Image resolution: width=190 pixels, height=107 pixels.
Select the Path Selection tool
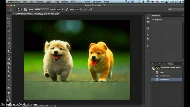(x=9, y=84)
